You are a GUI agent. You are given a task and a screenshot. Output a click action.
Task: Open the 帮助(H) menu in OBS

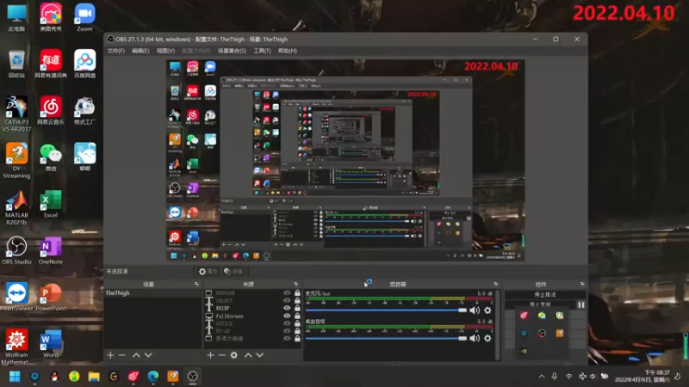click(x=288, y=51)
